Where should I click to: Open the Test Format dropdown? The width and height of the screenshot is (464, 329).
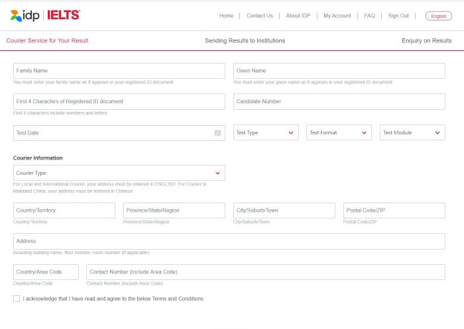pos(339,132)
